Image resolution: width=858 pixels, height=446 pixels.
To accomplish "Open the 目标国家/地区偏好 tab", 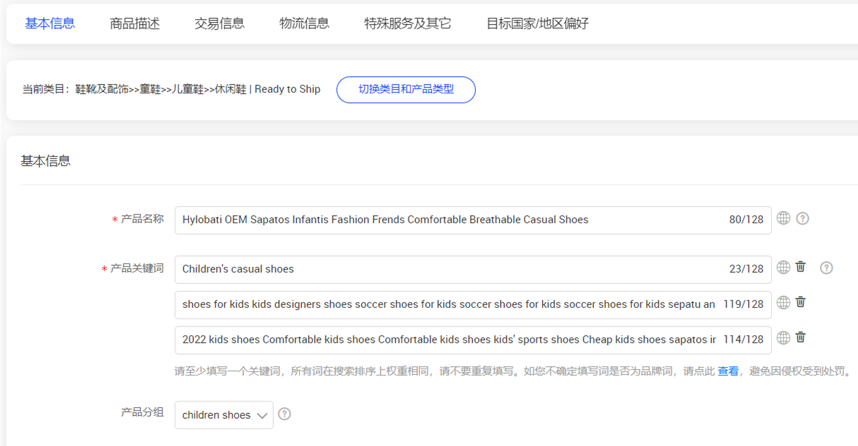I will 538,24.
